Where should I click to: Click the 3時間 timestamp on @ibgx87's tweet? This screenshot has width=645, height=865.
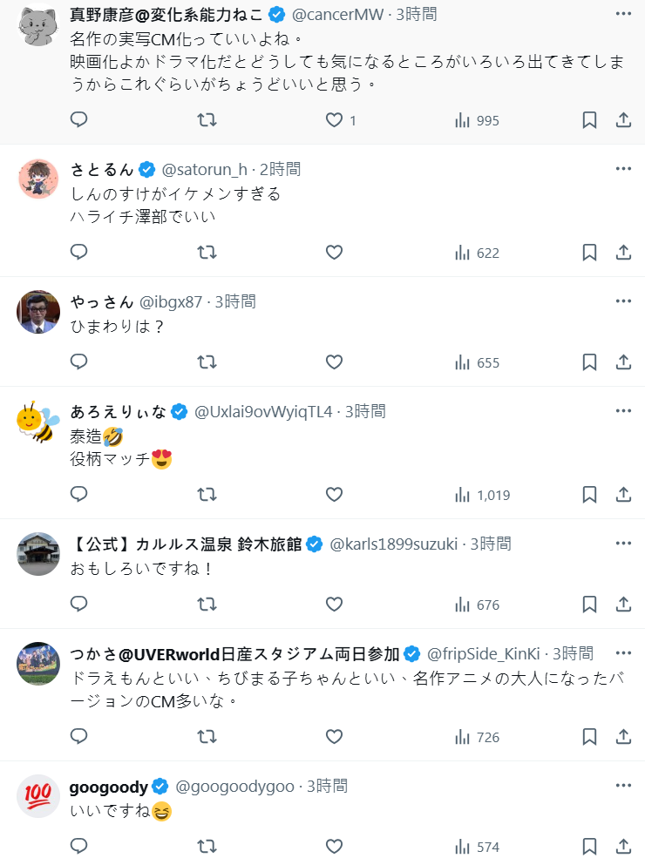[x=235, y=302]
